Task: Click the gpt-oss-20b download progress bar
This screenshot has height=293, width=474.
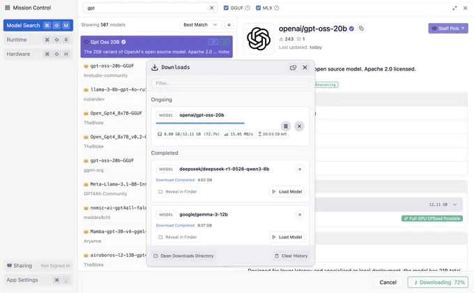Action: [200, 123]
